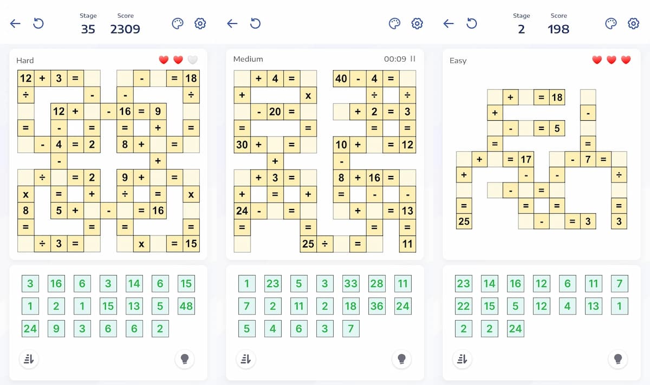Sort number tiles in Easy puzzle
The image size is (650, 385).
point(463,358)
